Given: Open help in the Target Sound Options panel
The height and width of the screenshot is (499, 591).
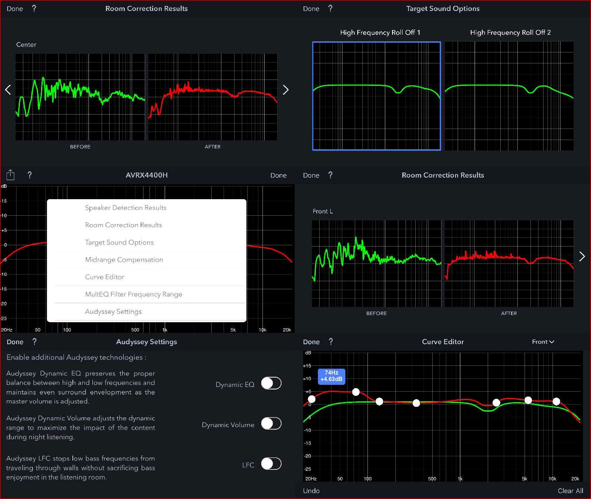Looking at the screenshot, I should tap(330, 8).
